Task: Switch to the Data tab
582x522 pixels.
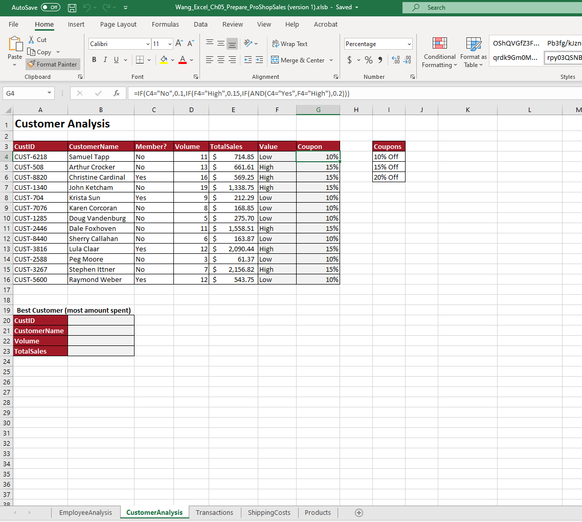Action: pos(200,24)
